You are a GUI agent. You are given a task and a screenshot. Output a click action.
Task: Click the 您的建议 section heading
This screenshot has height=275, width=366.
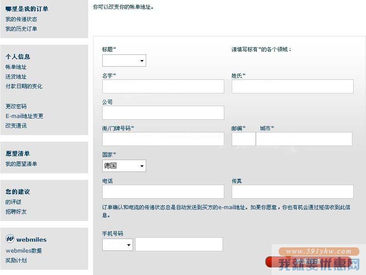click(18, 192)
